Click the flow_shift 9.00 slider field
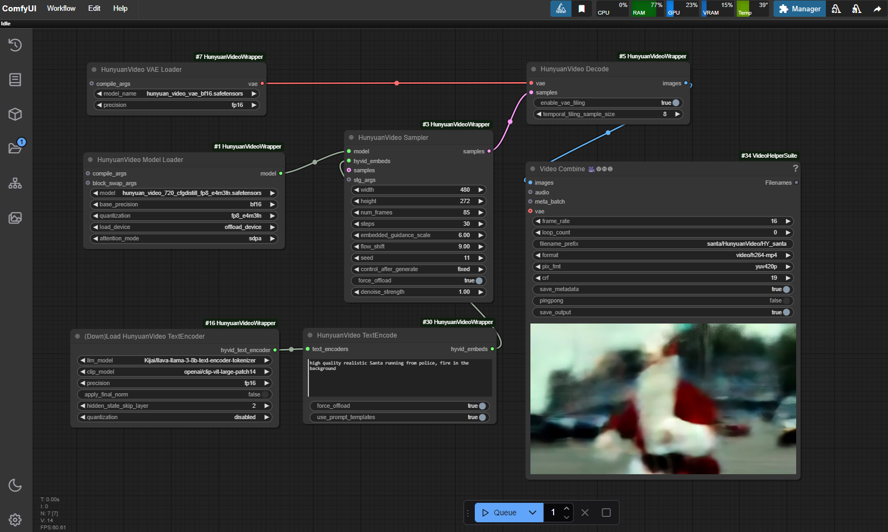The image size is (888, 532). pyautogui.click(x=419, y=246)
